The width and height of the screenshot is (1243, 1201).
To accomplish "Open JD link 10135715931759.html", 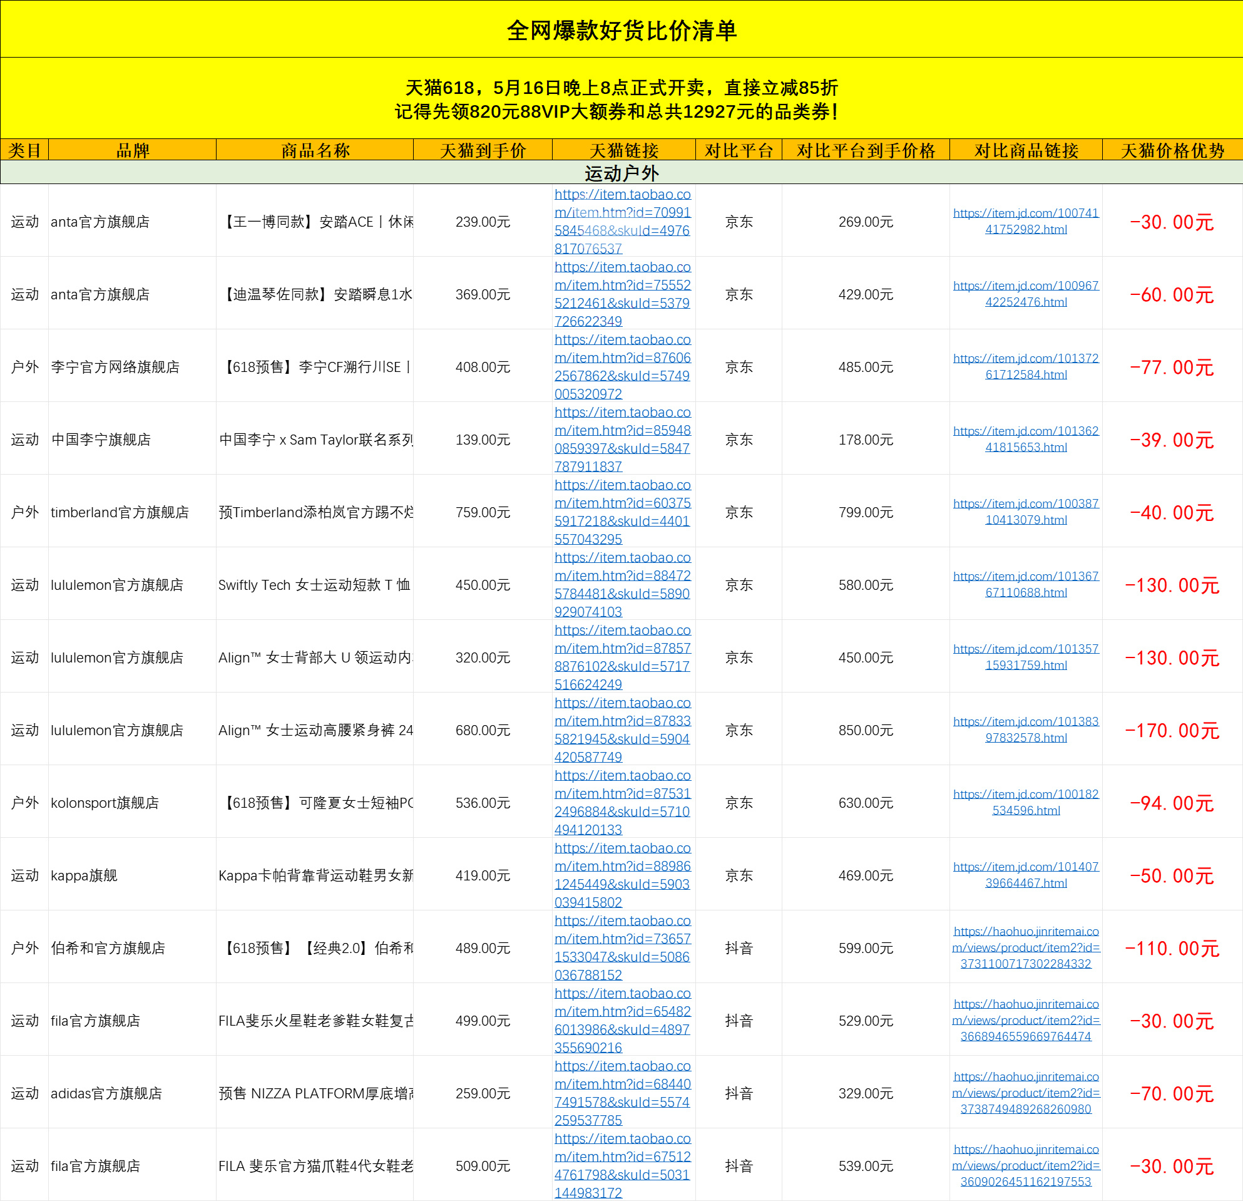I will [1026, 657].
